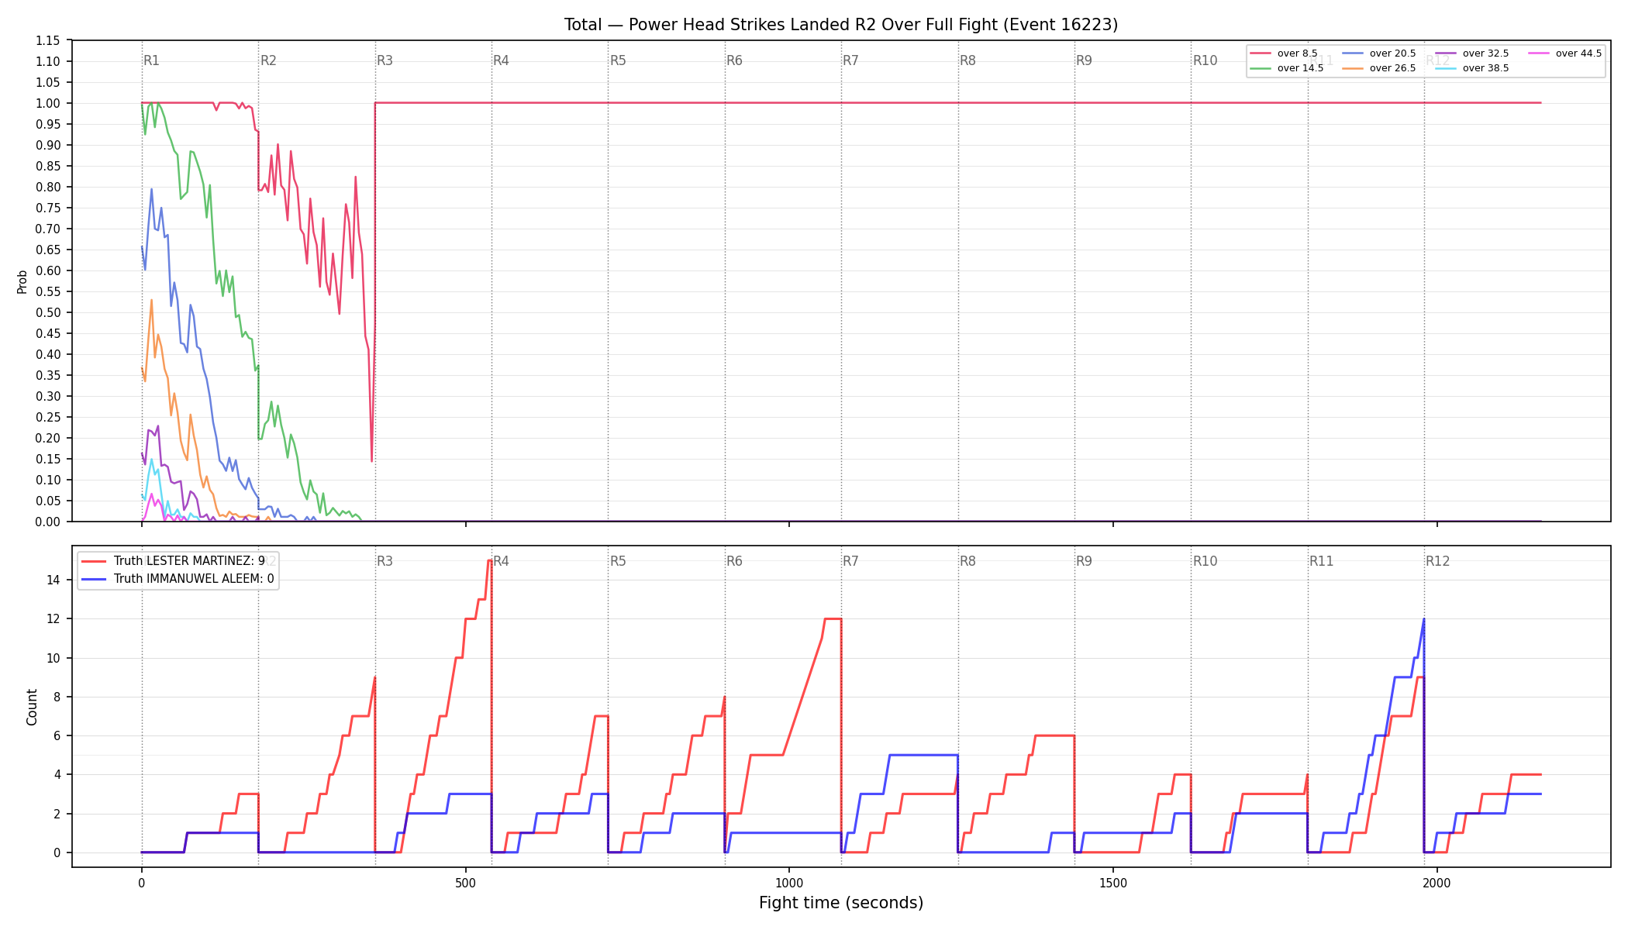Click the R6 round marker in count chart
Screen dimensions: 1628x930
(x=735, y=561)
